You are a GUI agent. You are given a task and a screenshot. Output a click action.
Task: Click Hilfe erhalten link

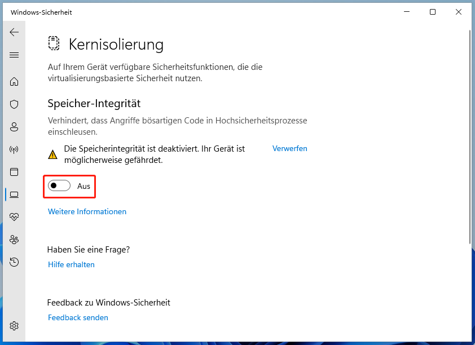pyautogui.click(x=71, y=264)
